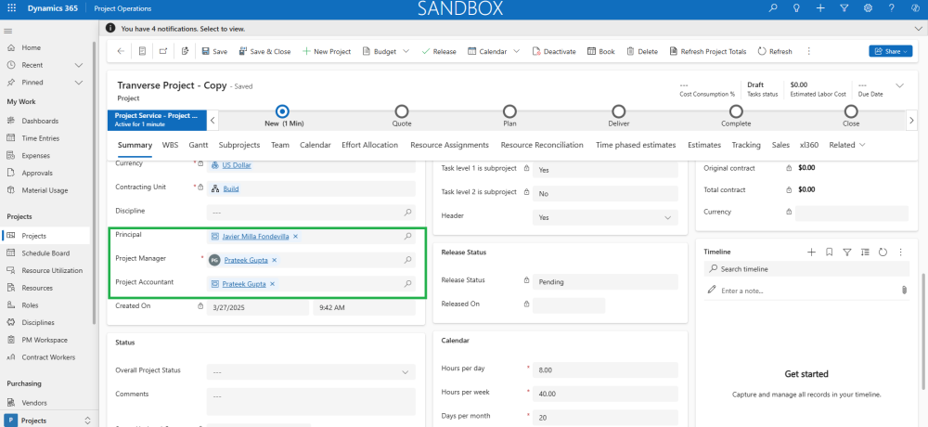The height and width of the screenshot is (427, 928).
Task: Click previous stage arrow in process flow
Action: tap(213, 120)
